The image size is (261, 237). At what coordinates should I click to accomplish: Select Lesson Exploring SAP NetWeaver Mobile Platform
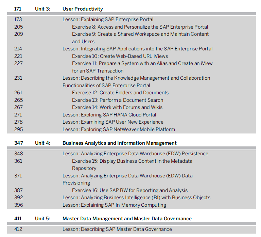(119, 129)
